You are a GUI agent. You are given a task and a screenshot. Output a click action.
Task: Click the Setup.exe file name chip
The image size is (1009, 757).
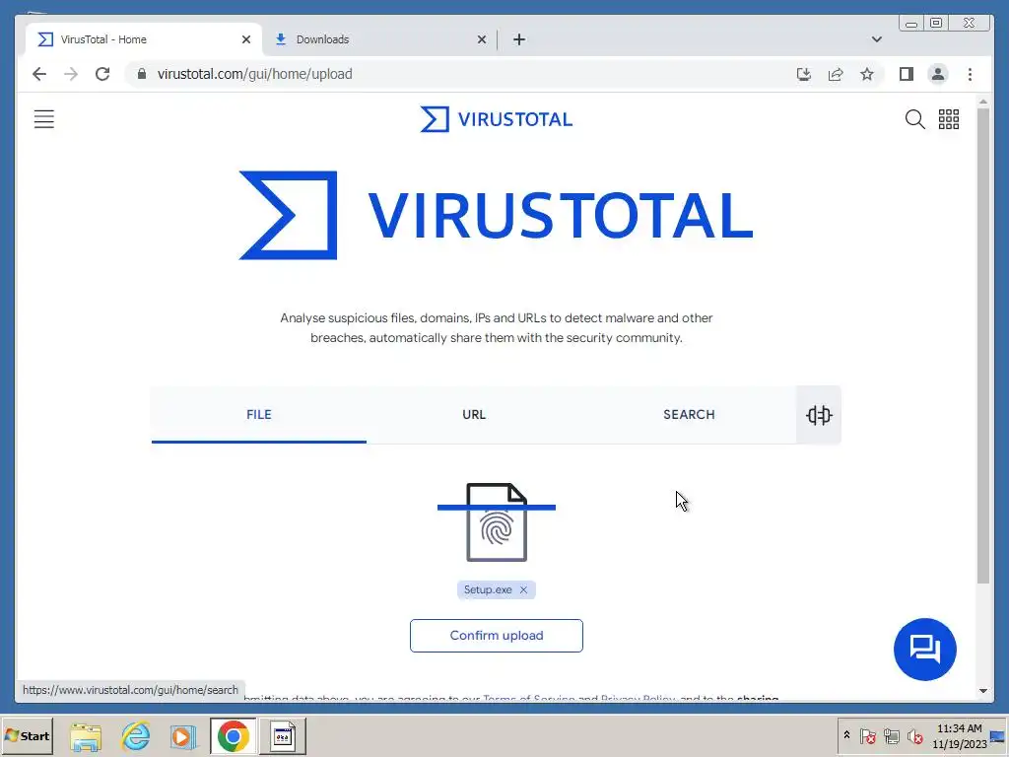click(x=488, y=589)
